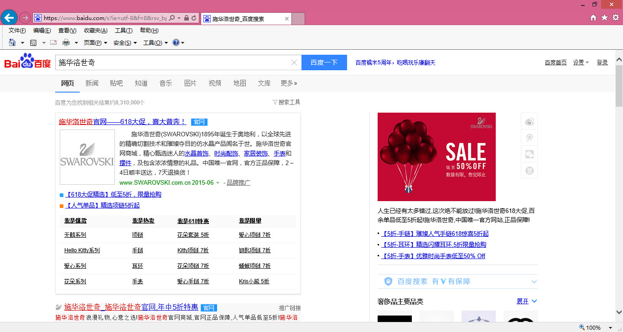Open 水晶首饰 link
This screenshot has height=332, width=623.
click(197, 154)
